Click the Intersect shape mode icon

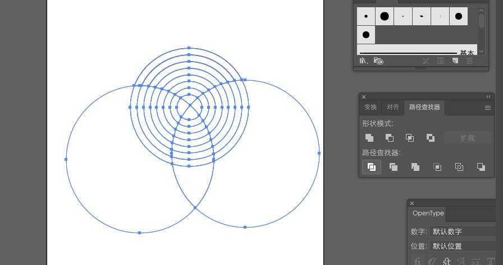(410, 138)
